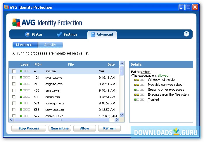This screenshot has height=142, width=204.
Task: Click the PID 436 cell
Action: point(37,90)
